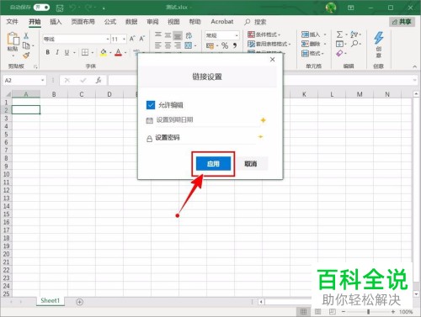Open the font size dropdown

click(124, 39)
